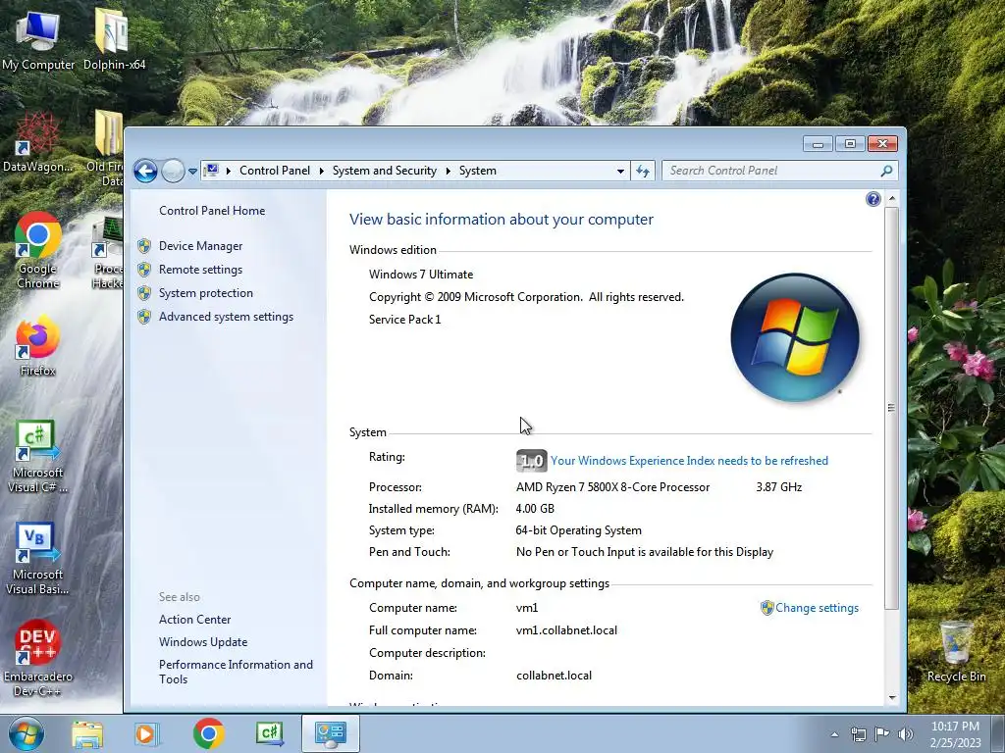
Task: Open the taskbar clock and date
Action: pos(955,734)
